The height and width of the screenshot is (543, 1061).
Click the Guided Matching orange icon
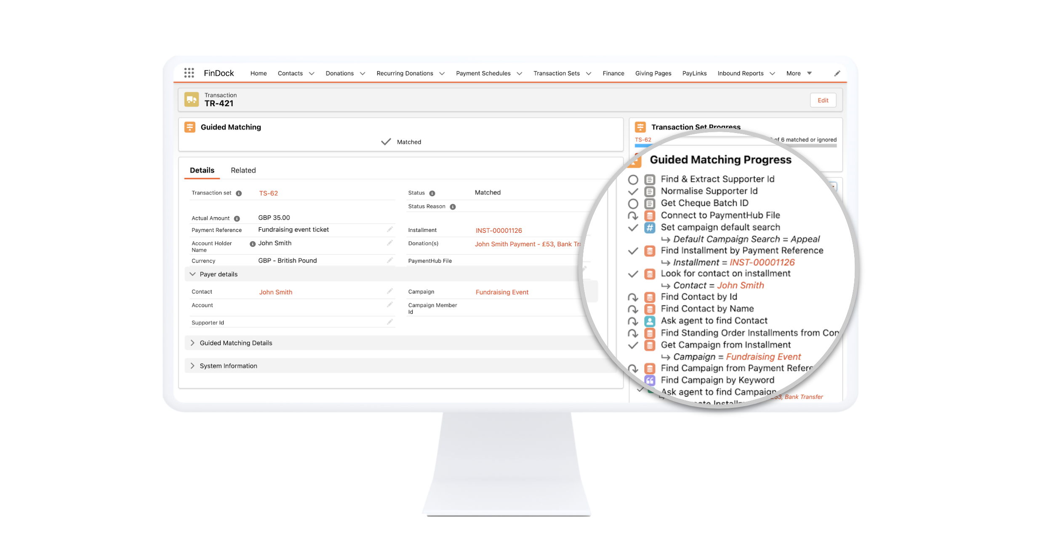pos(190,127)
